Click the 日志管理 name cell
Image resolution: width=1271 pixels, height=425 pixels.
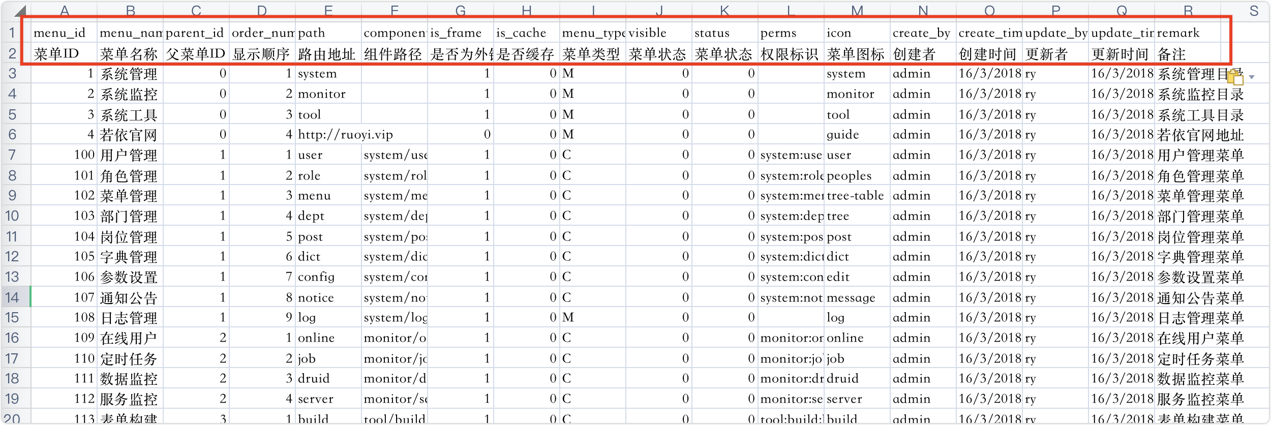tap(130, 317)
